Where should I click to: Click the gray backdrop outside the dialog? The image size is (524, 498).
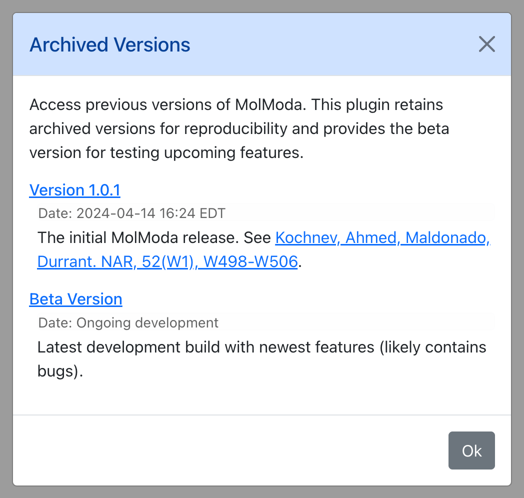[6, 249]
